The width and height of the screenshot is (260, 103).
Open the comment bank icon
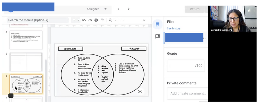click(x=158, y=36)
